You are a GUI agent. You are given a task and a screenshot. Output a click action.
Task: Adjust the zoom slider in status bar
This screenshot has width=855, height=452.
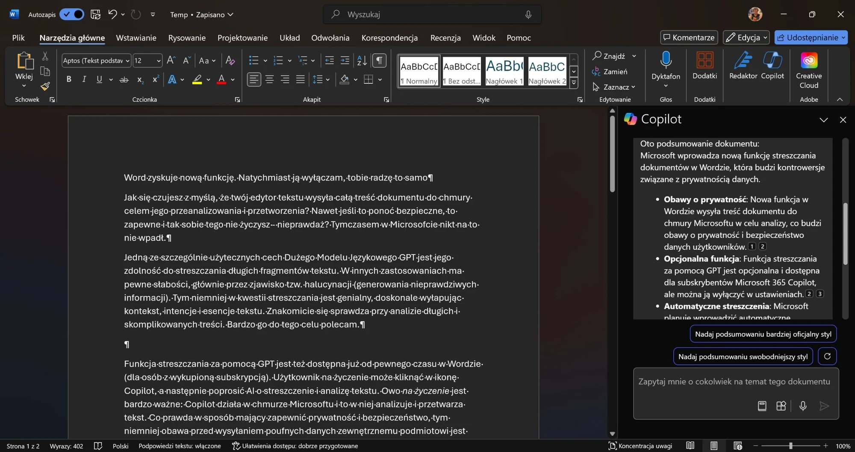coord(790,446)
